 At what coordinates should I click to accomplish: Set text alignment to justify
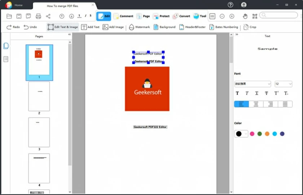(285, 104)
